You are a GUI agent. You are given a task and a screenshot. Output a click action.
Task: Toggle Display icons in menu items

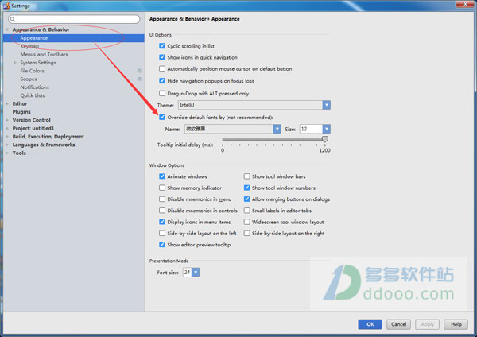pyautogui.click(x=162, y=222)
